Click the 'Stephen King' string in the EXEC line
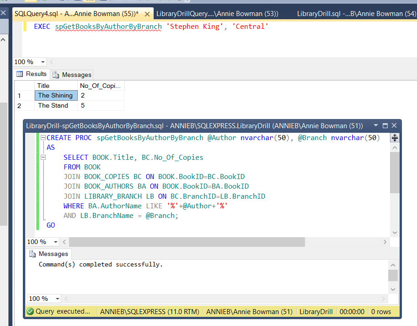This screenshot has height=326, width=417. 195,27
